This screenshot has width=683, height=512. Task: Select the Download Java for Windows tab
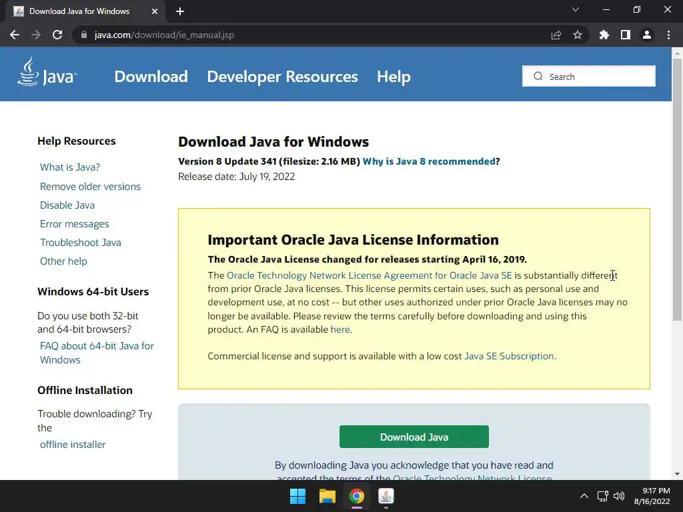(x=85, y=11)
